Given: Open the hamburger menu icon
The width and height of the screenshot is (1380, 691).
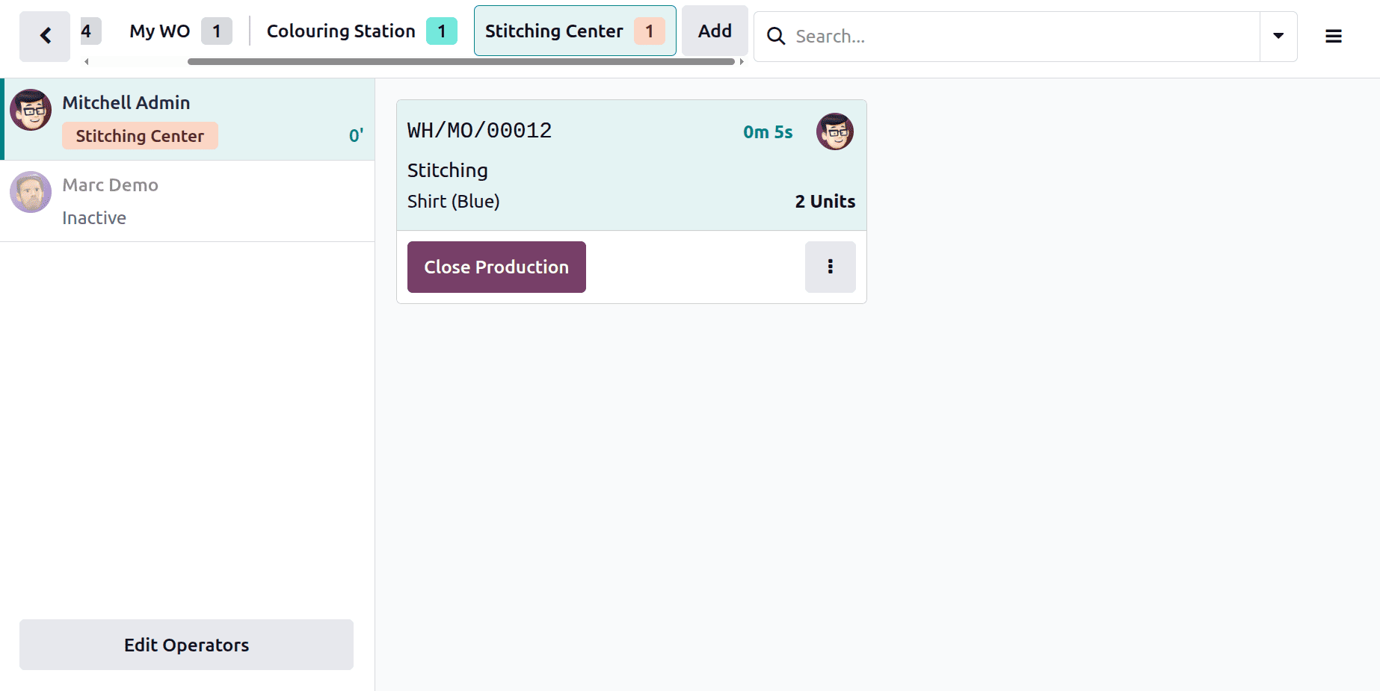Looking at the screenshot, I should (x=1333, y=36).
